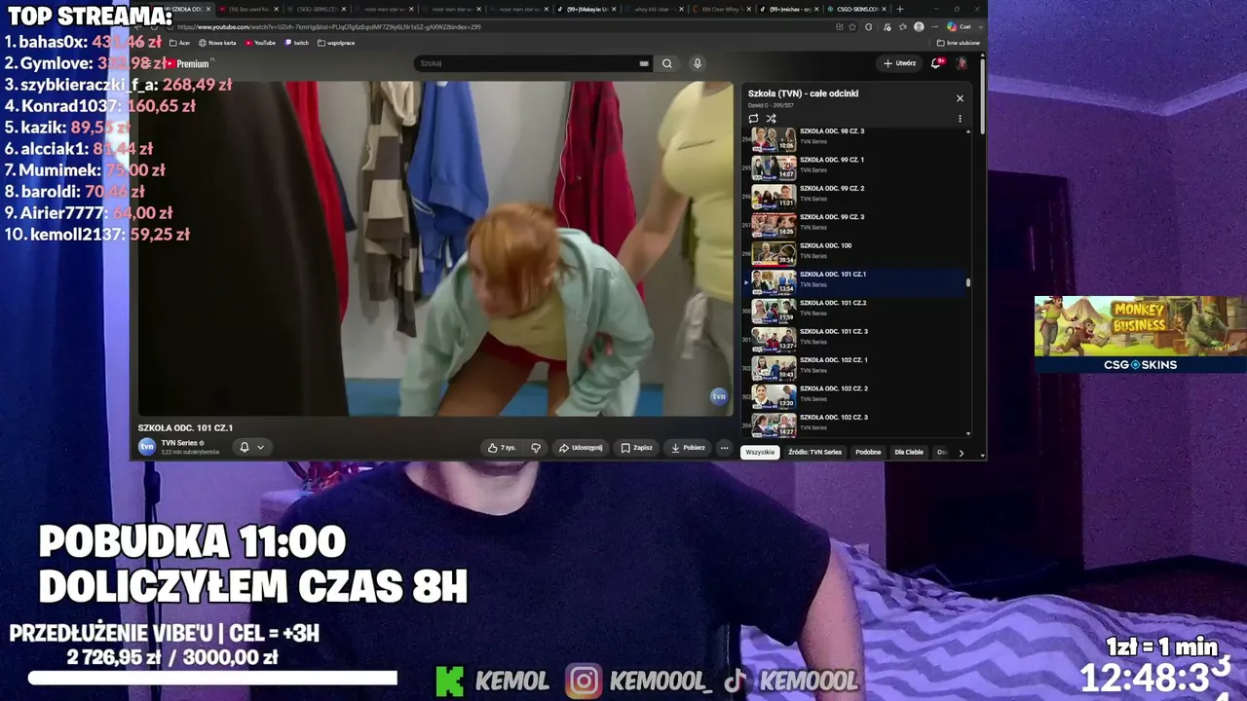This screenshot has height=701, width=1247.
Task: Open the YouTube Premium logo home link
Action: tap(185, 63)
